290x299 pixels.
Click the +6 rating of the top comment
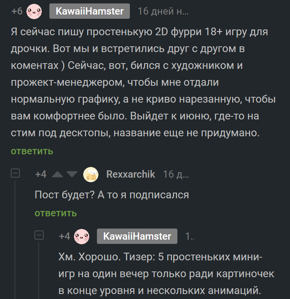[17, 11]
